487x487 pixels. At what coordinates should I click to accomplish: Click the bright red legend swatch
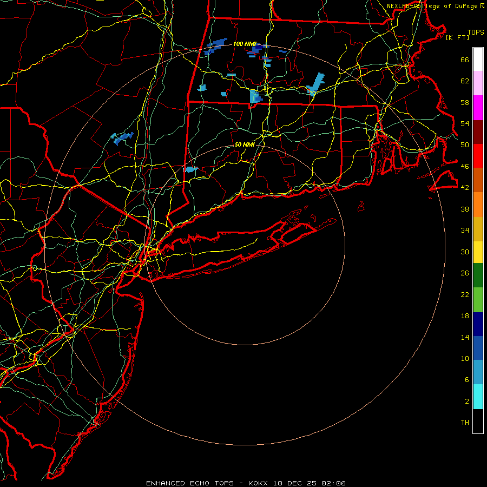(478, 156)
